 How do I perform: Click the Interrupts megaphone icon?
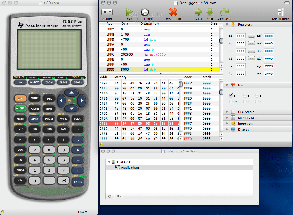[x=233, y=123]
